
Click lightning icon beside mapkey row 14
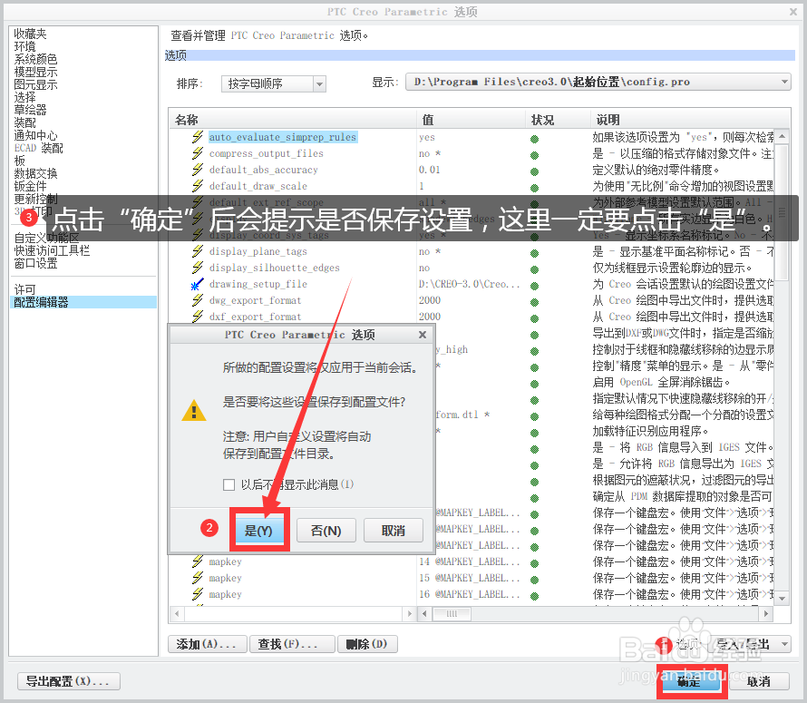coord(197,561)
